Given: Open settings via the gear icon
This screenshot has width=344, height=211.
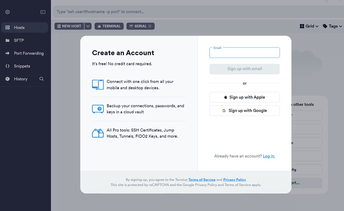Looking at the screenshot, I should (x=7, y=12).
